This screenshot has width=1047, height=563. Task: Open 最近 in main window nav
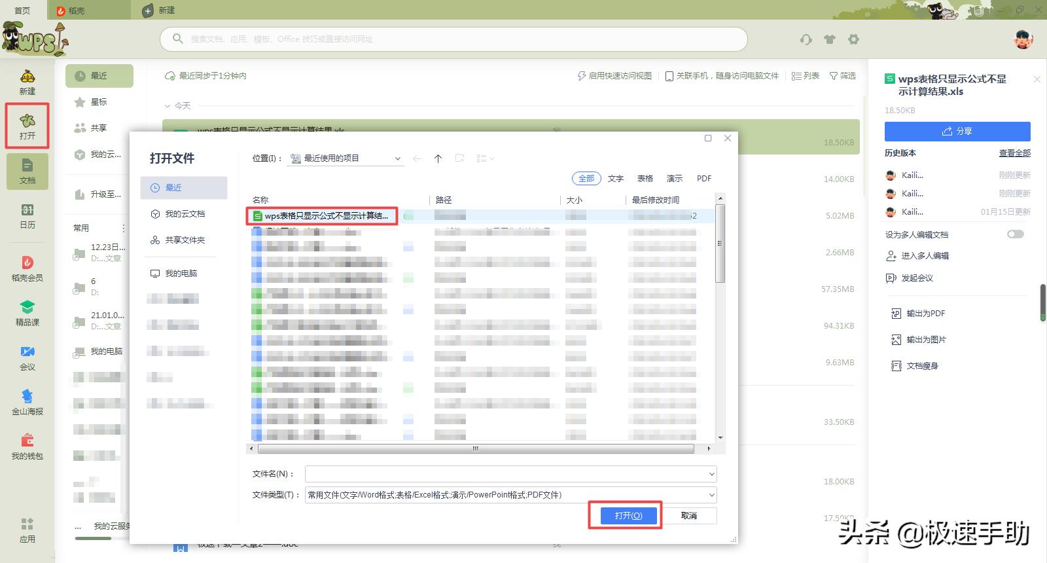point(99,76)
